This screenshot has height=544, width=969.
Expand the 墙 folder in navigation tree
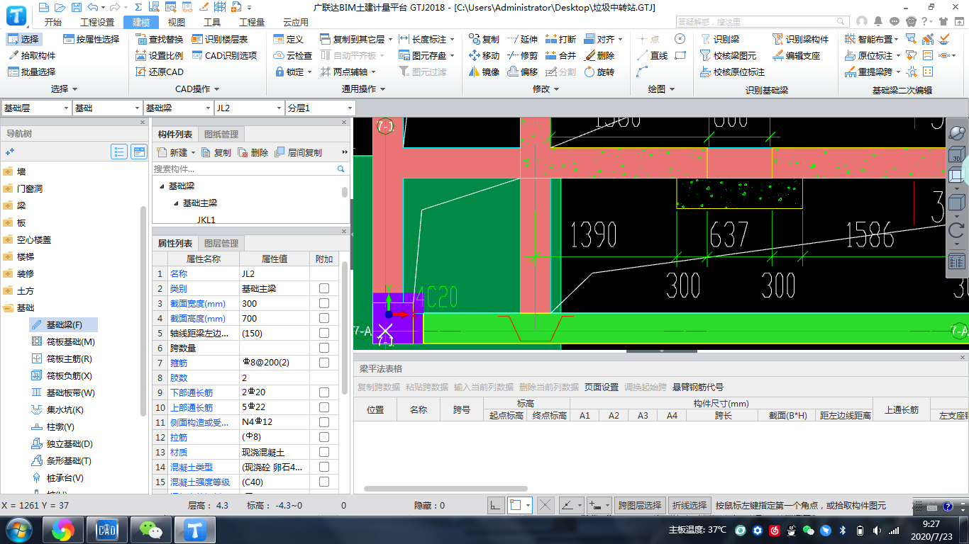click(x=8, y=171)
